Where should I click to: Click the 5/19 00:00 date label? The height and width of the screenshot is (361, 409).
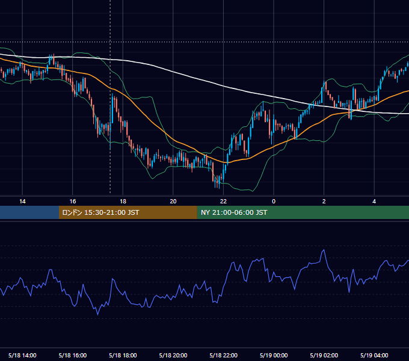coord(274,355)
